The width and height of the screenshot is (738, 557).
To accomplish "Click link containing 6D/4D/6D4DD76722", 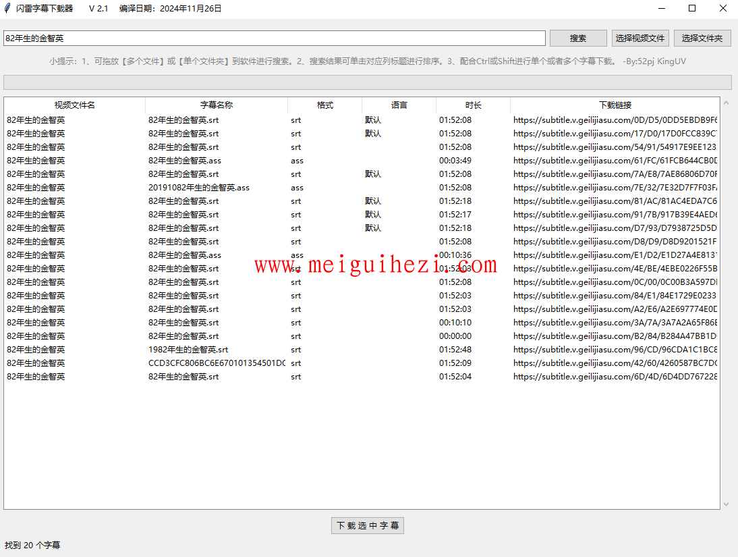I will click(615, 377).
